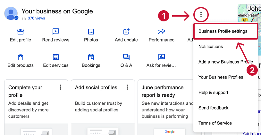
Task: Click the Read reviews label
Action: coord(56,40)
